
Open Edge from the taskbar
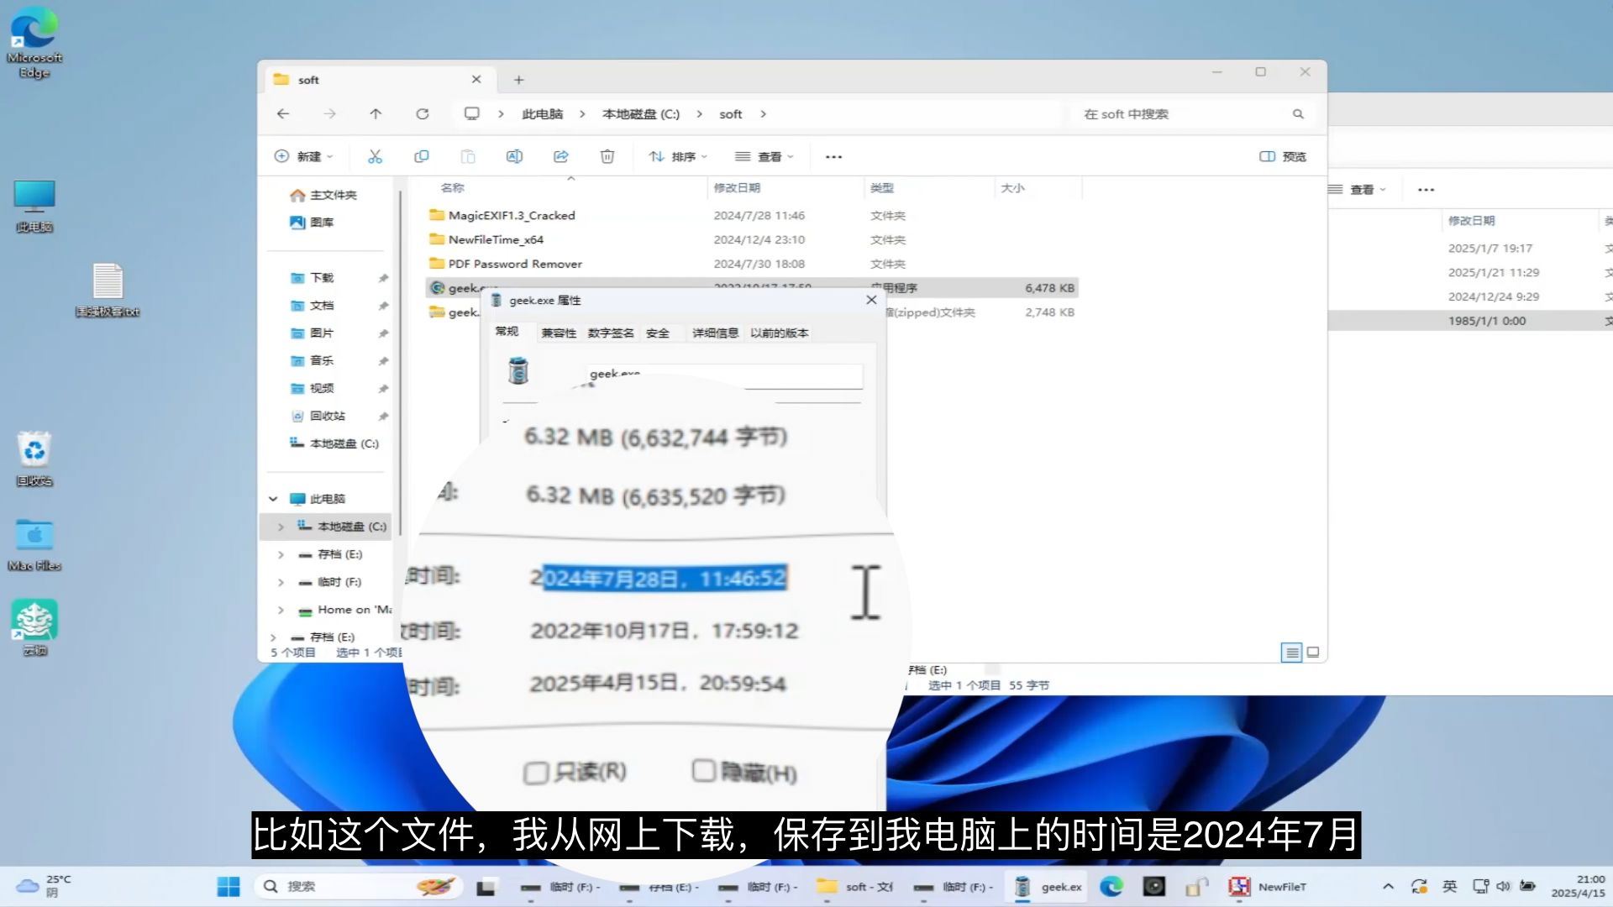1111,887
